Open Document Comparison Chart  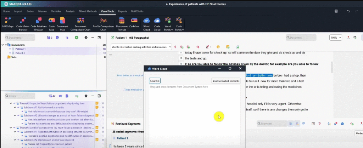click(x=80, y=24)
